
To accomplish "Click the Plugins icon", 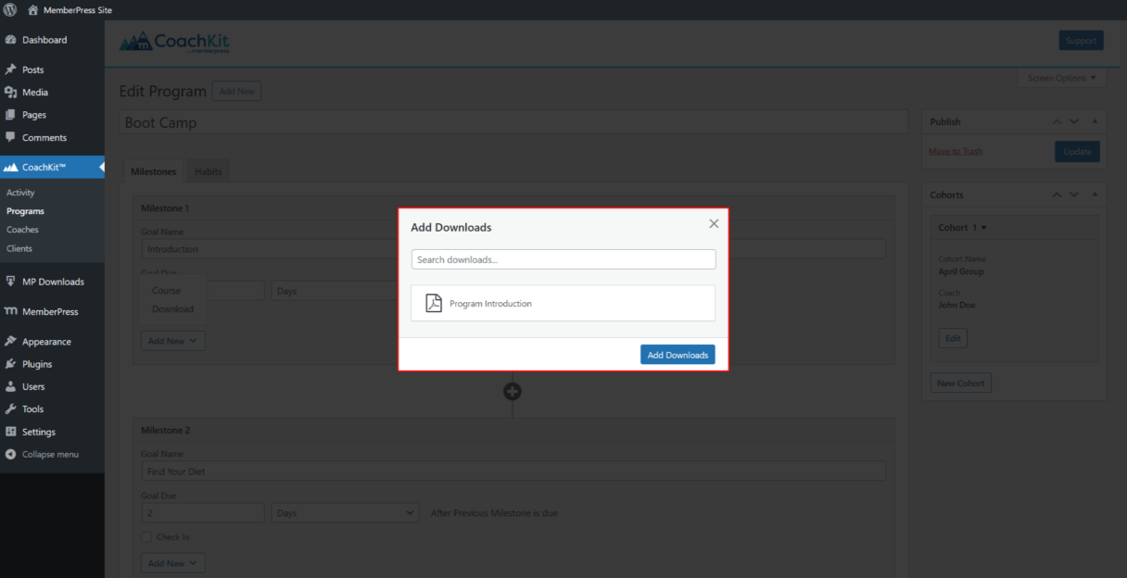I will click(11, 364).
